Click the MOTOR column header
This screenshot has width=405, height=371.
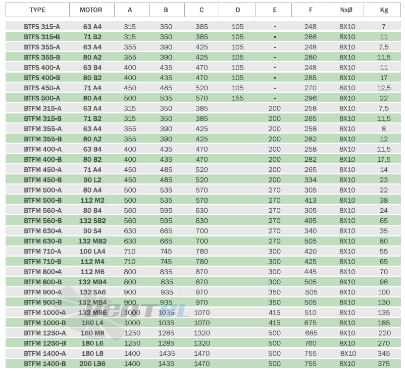point(91,10)
